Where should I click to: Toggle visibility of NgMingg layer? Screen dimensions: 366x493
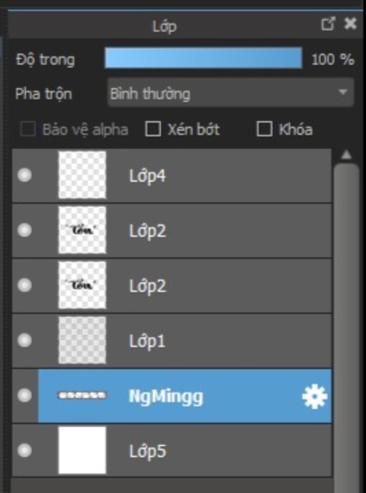tap(25, 395)
